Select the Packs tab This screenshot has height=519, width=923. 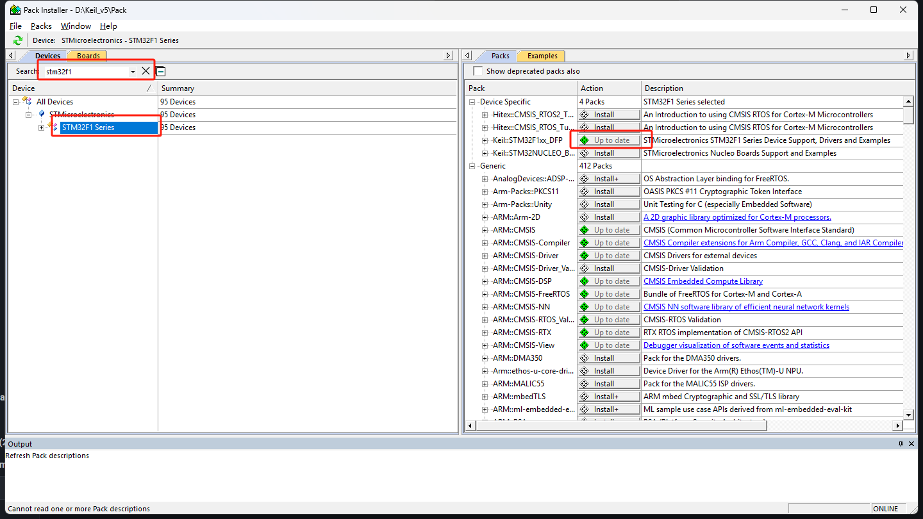[501, 56]
